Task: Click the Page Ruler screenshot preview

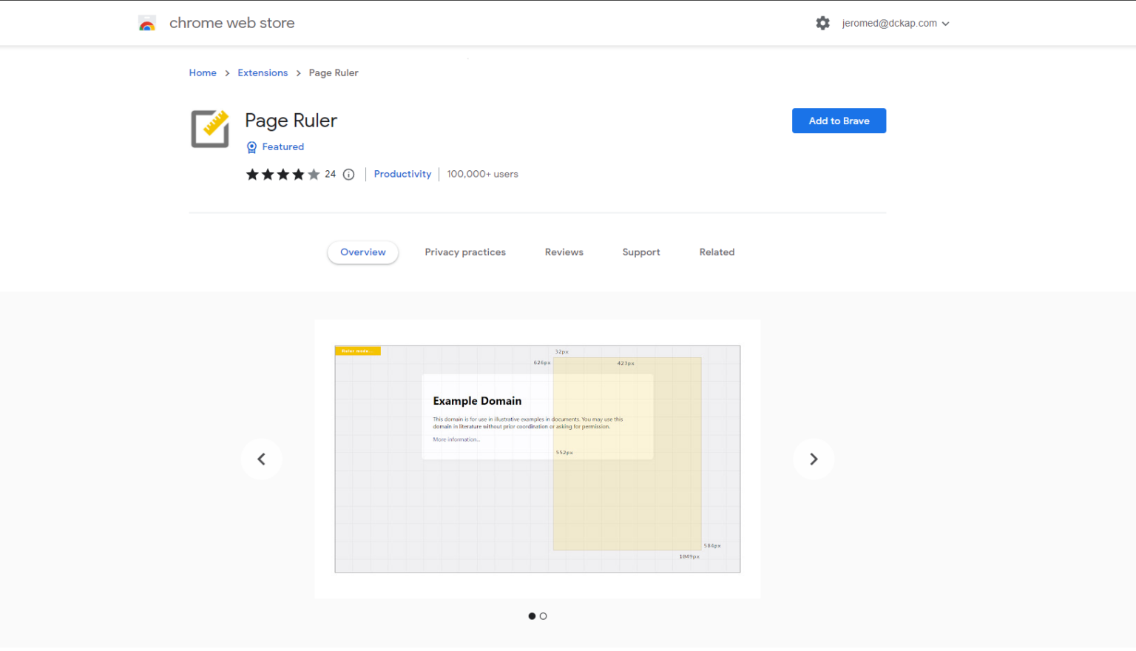Action: [538, 459]
